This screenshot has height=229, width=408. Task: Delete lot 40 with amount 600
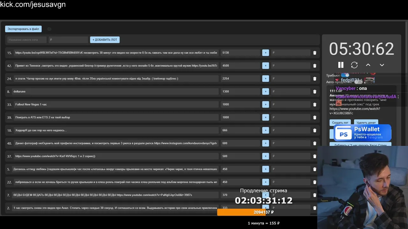click(x=315, y=143)
